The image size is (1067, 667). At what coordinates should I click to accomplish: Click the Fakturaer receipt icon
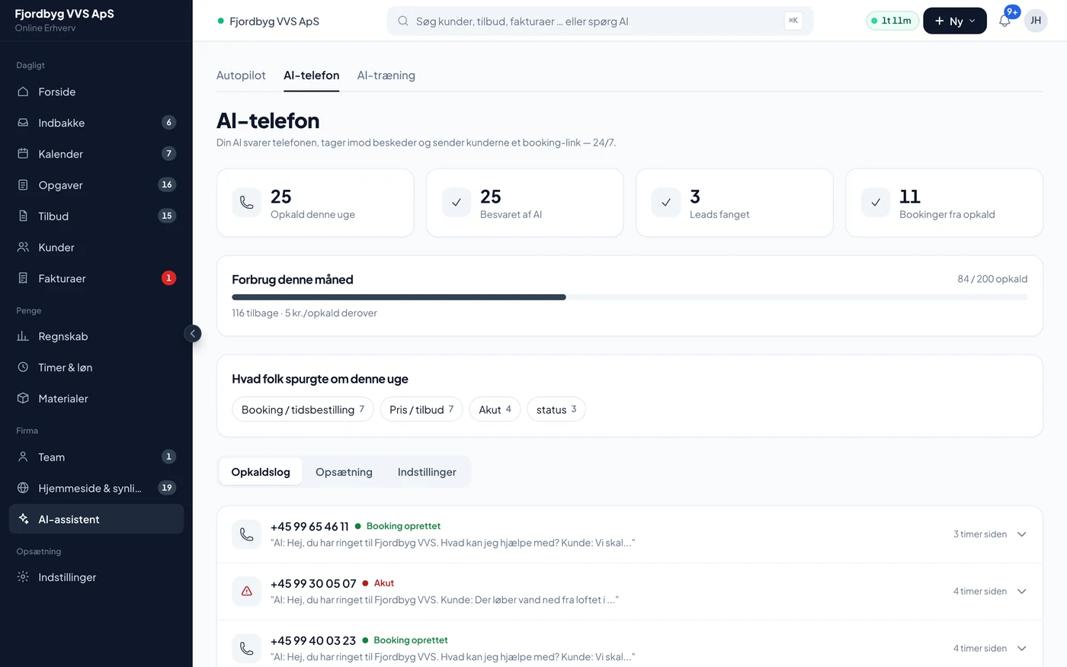click(x=23, y=279)
